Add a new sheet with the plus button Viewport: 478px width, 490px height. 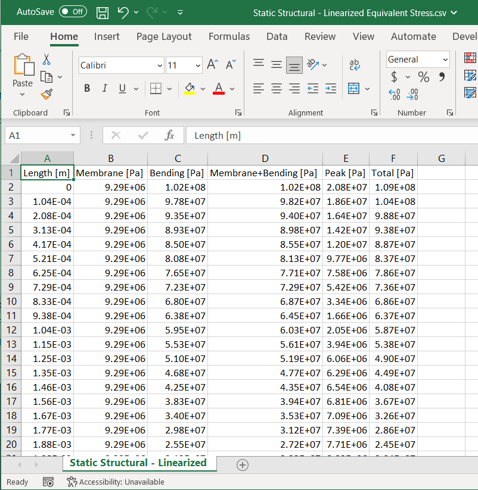[242, 465]
